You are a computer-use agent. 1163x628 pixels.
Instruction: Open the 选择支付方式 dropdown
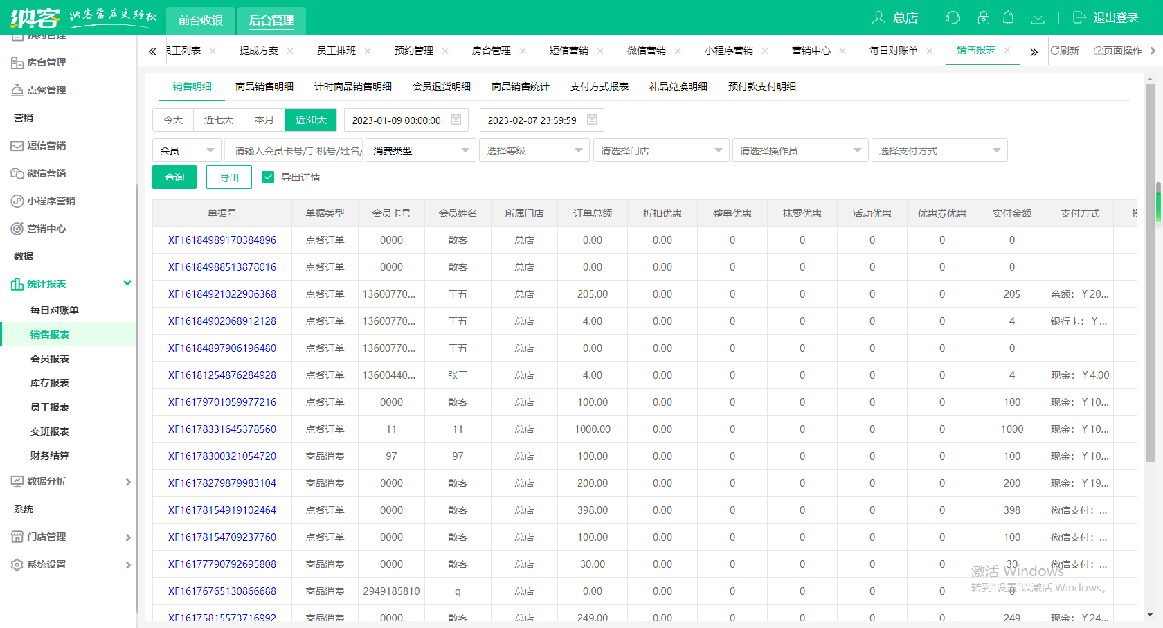pos(939,150)
